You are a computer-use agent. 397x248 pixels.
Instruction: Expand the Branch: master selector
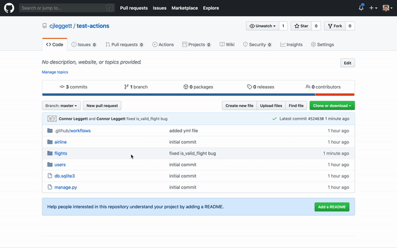pos(61,106)
